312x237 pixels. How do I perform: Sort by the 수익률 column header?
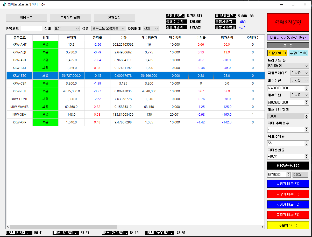(x=201, y=38)
